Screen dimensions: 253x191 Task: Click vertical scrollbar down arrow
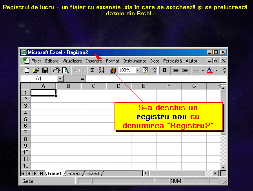(x=224, y=168)
